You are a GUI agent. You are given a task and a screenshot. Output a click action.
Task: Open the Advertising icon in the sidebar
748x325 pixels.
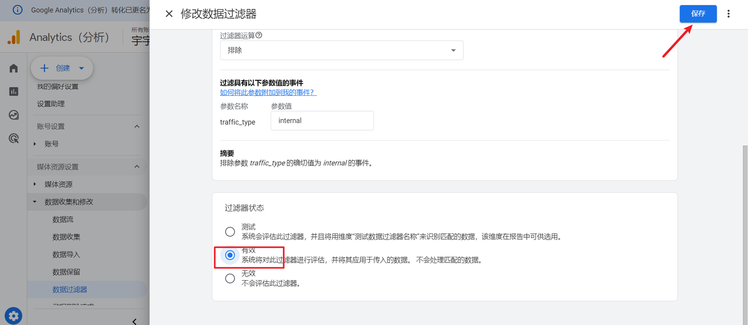tap(14, 138)
